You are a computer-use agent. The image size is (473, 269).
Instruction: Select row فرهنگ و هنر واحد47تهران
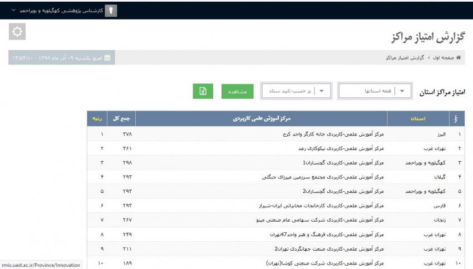pos(275,235)
